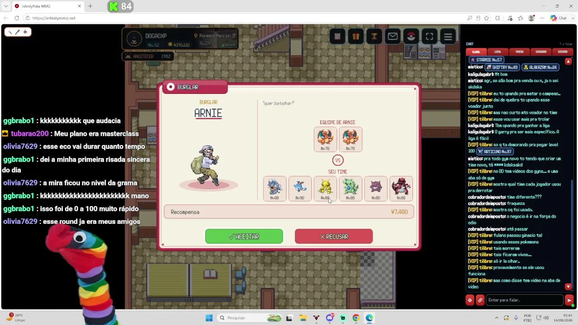Switch to the LOCAL chat tab
578x325 pixels.
click(x=498, y=52)
